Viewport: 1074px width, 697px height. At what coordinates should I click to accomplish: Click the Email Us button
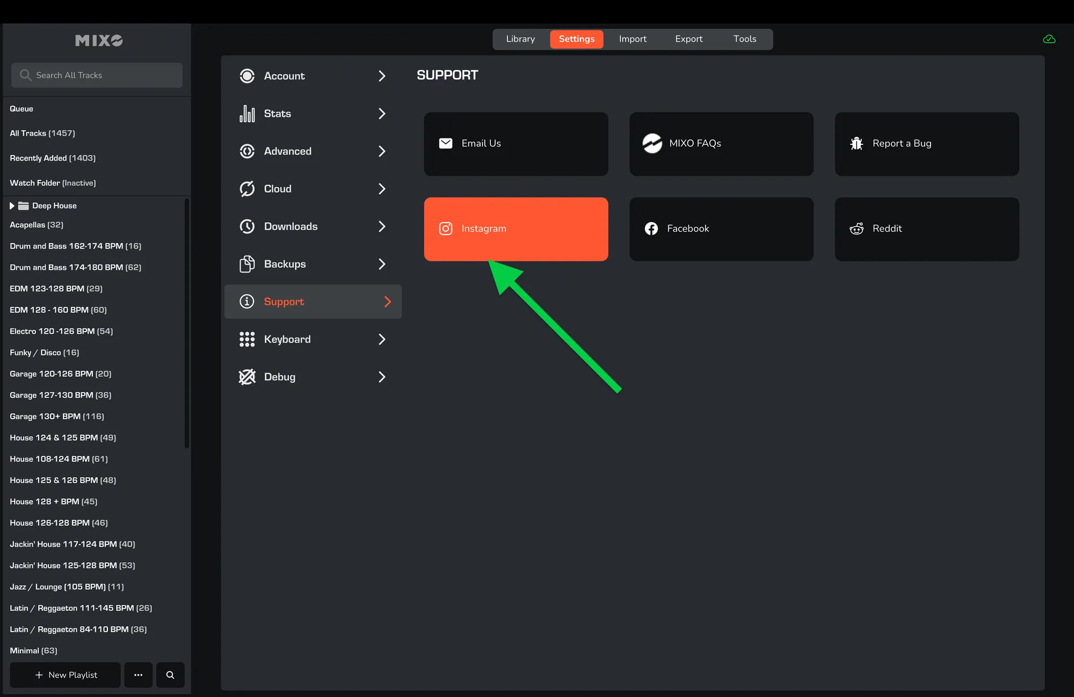click(516, 144)
